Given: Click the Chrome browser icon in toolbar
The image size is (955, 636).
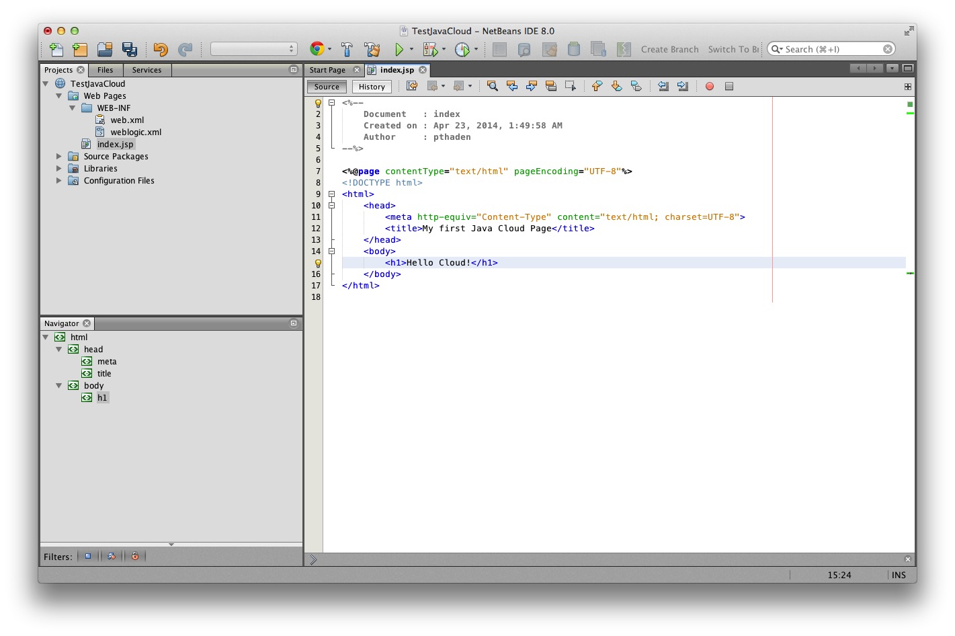Looking at the screenshot, I should coord(317,49).
